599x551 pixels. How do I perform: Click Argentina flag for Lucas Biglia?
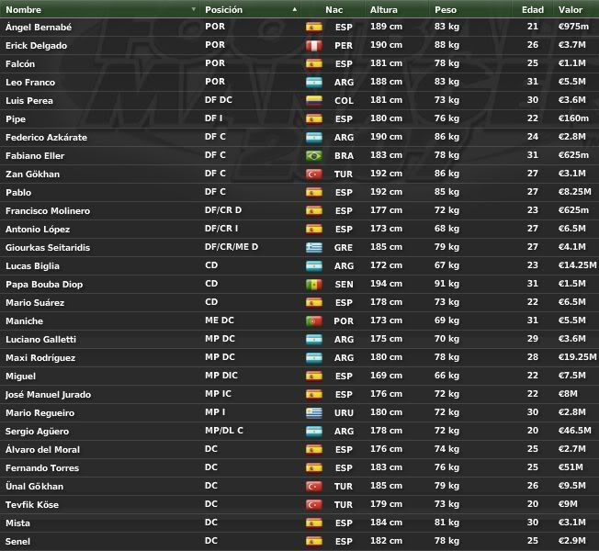point(314,265)
